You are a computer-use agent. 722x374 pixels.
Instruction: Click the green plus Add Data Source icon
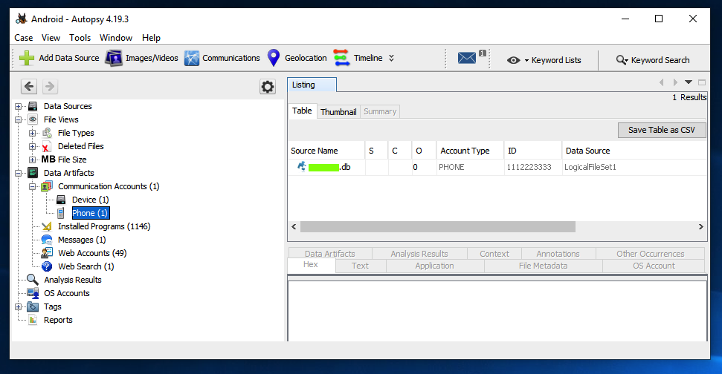27,58
